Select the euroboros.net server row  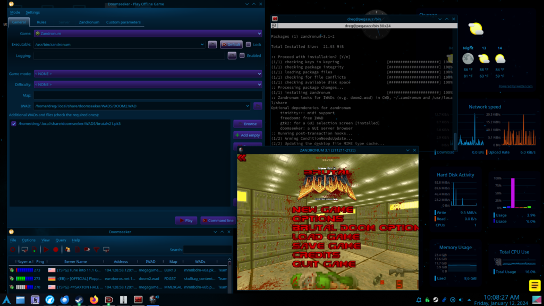click(118, 278)
